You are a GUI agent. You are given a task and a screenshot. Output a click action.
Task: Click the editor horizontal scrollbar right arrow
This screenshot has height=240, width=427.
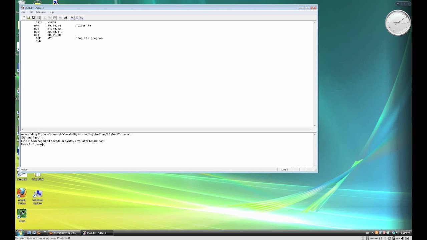pos(311,129)
